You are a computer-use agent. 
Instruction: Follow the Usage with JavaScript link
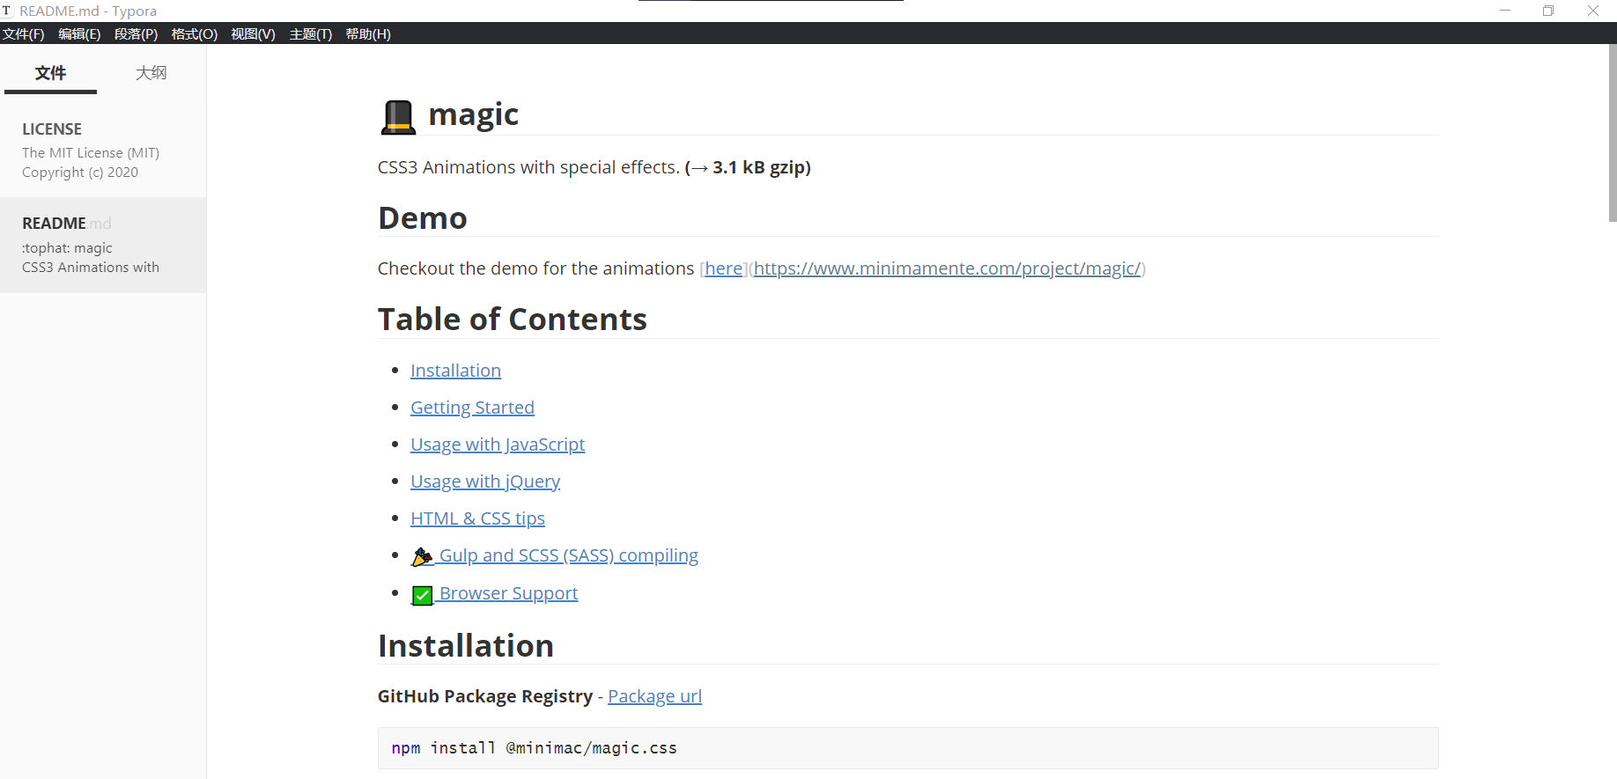pos(498,445)
